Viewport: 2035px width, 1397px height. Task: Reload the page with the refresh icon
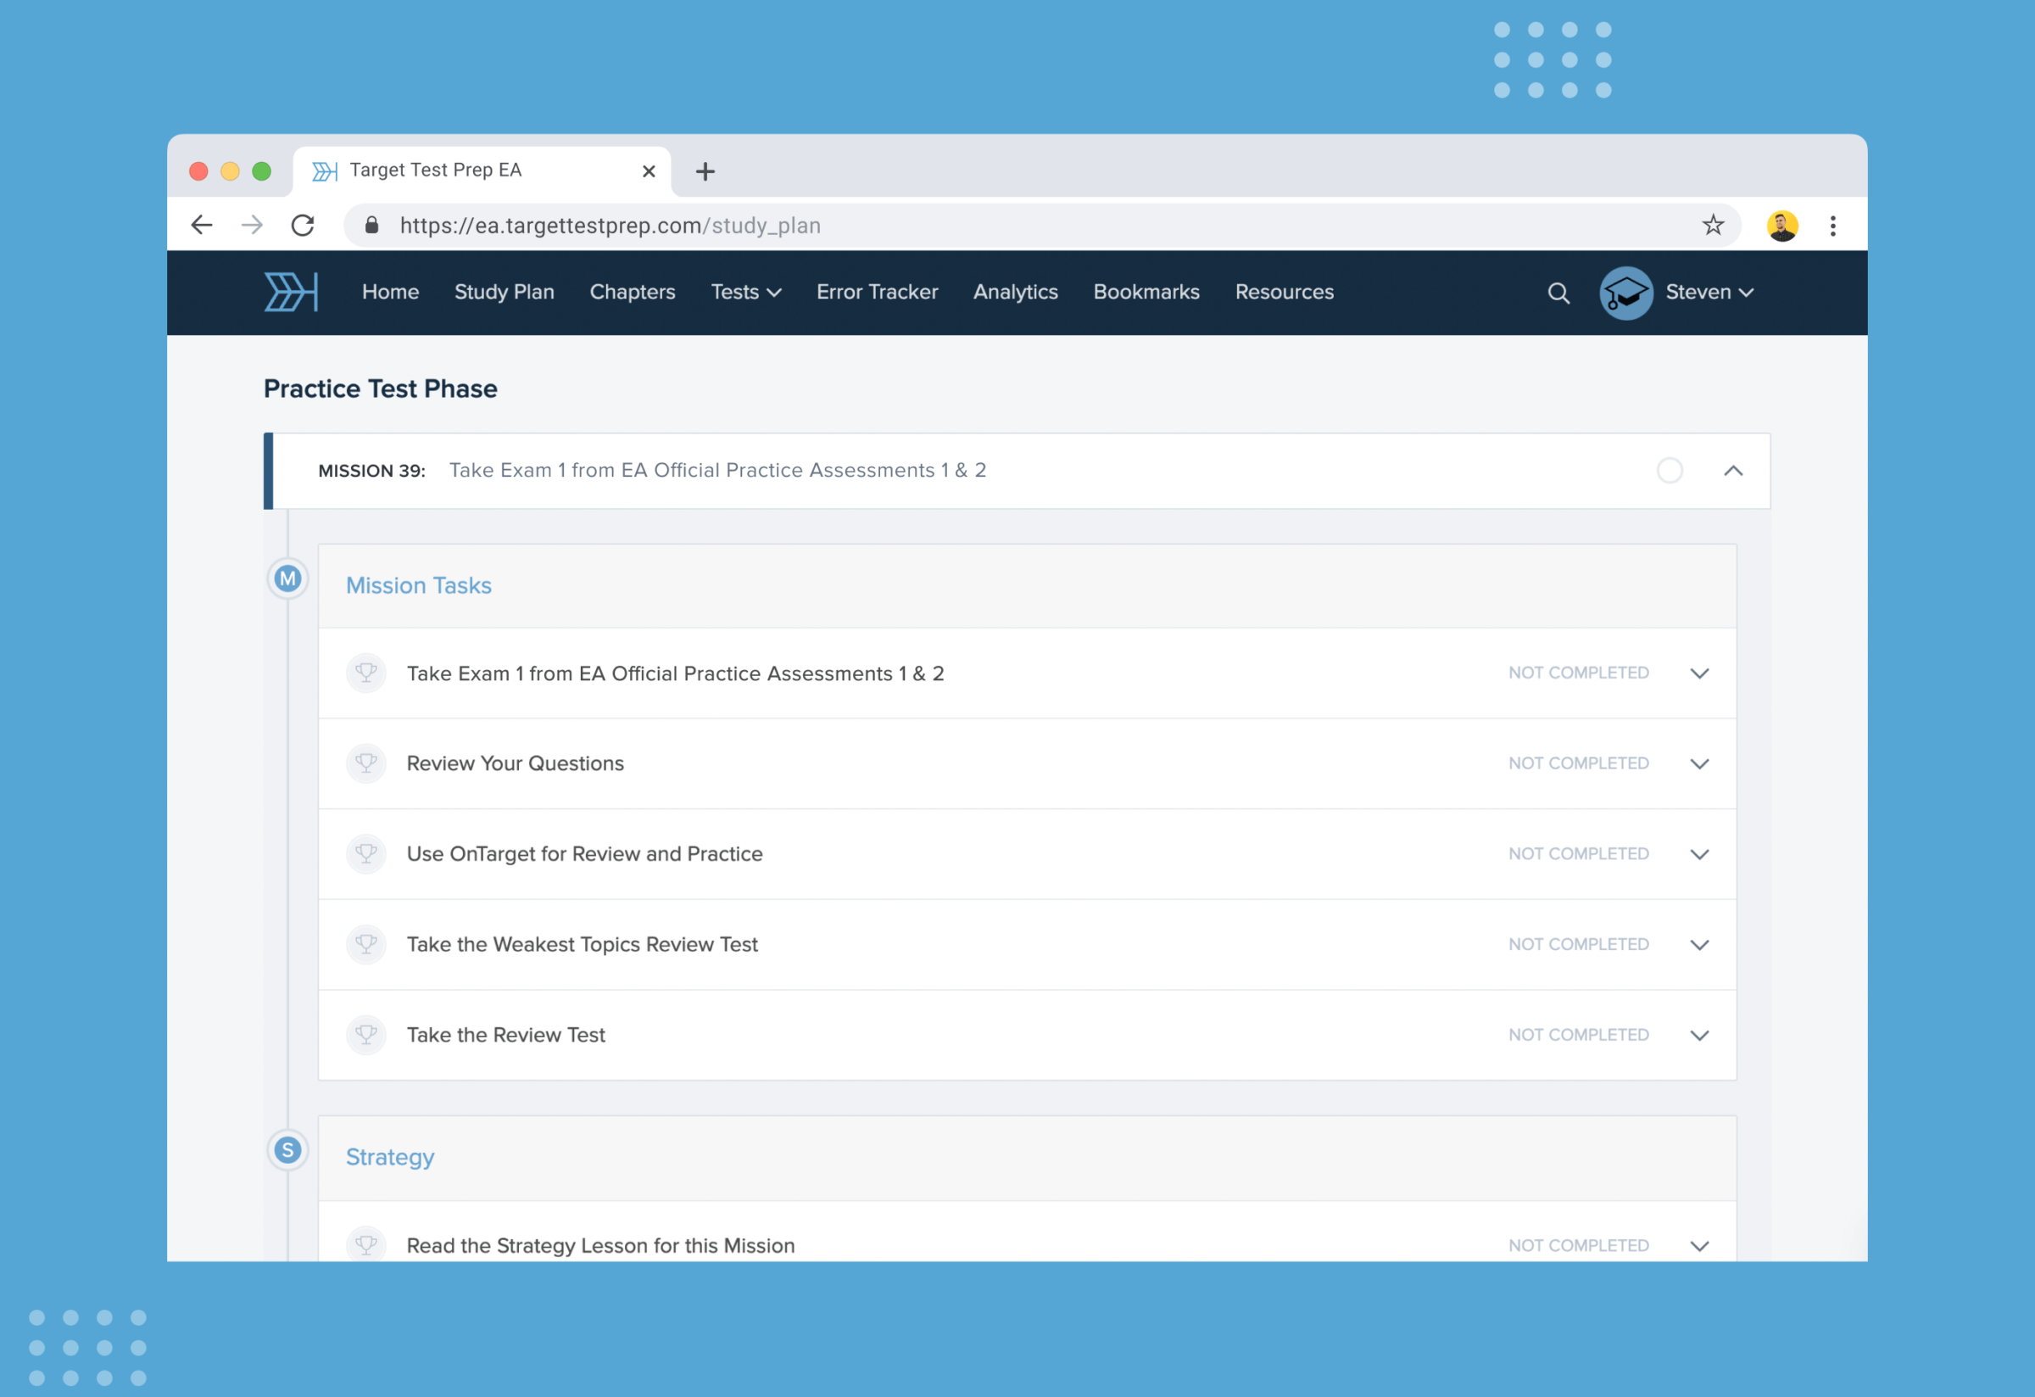[303, 225]
